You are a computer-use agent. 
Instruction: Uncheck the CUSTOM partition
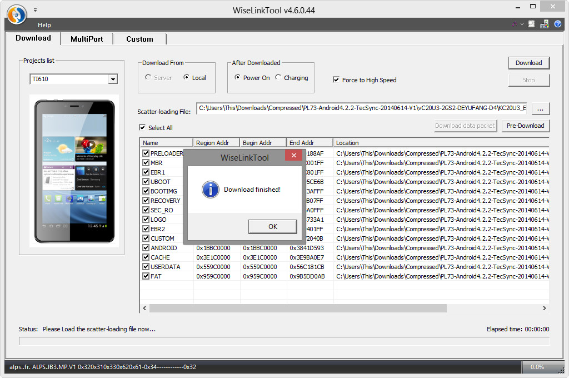146,238
